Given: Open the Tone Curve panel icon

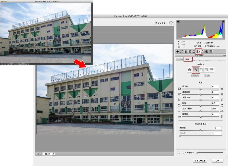Looking at the screenshot, I should [x=182, y=51].
